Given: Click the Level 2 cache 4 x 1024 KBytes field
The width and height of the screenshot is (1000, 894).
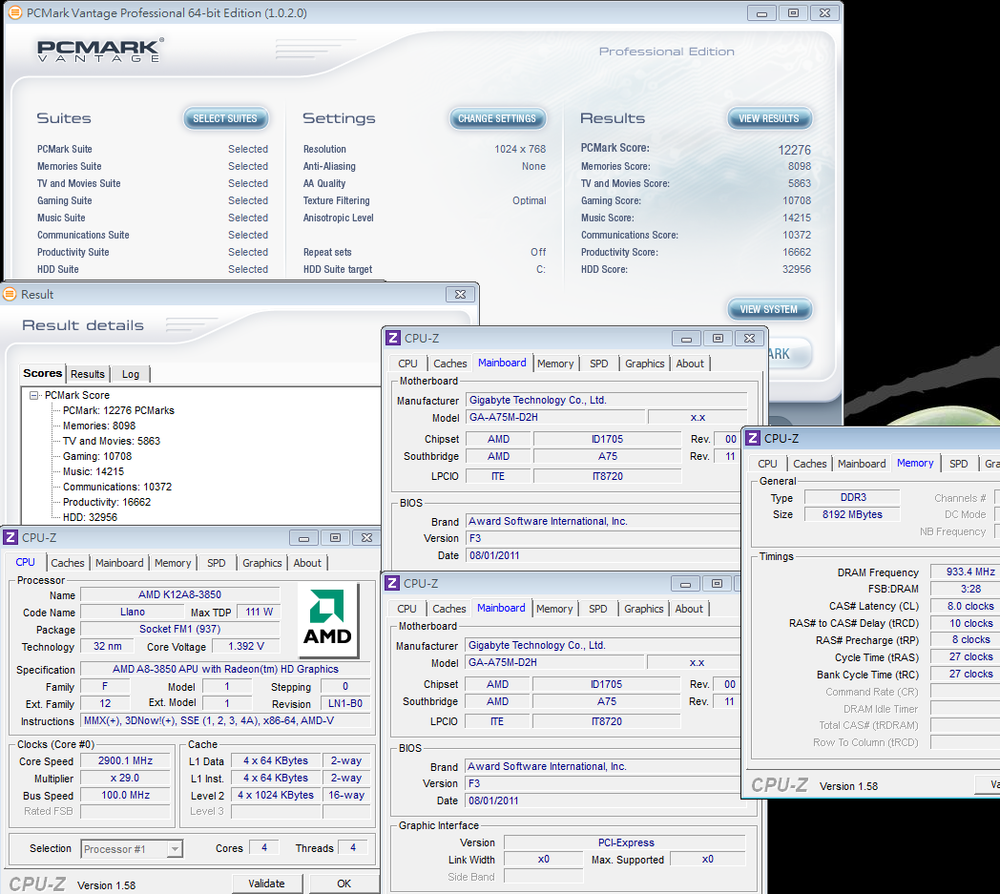Looking at the screenshot, I should pyautogui.click(x=276, y=795).
